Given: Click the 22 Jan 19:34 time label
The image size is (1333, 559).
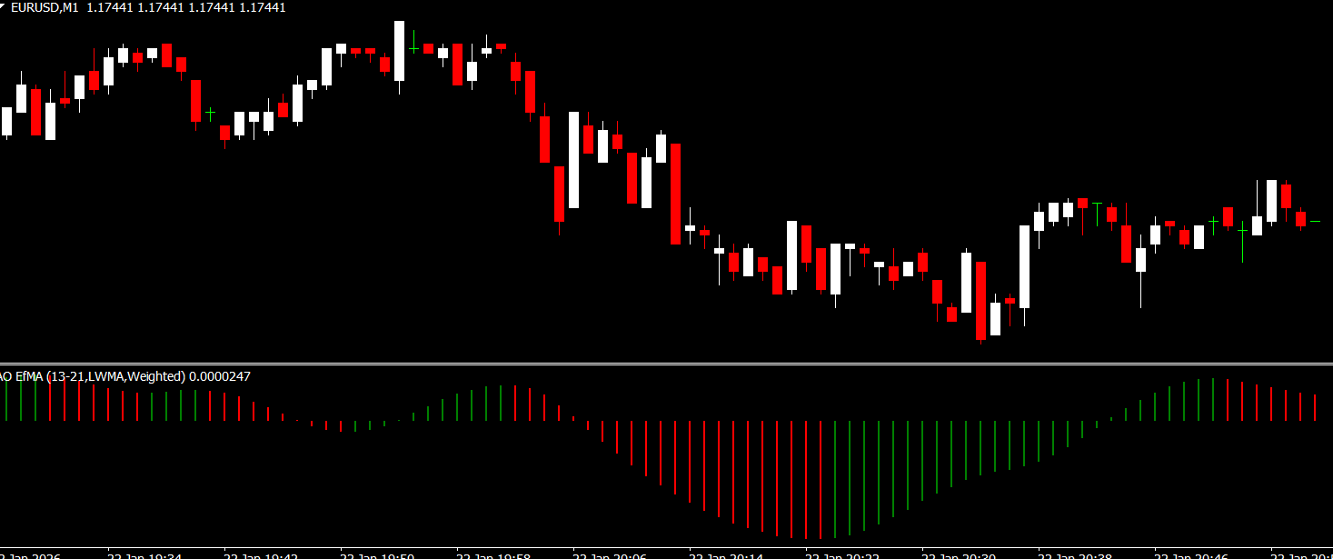Looking at the screenshot, I should (x=144, y=554).
